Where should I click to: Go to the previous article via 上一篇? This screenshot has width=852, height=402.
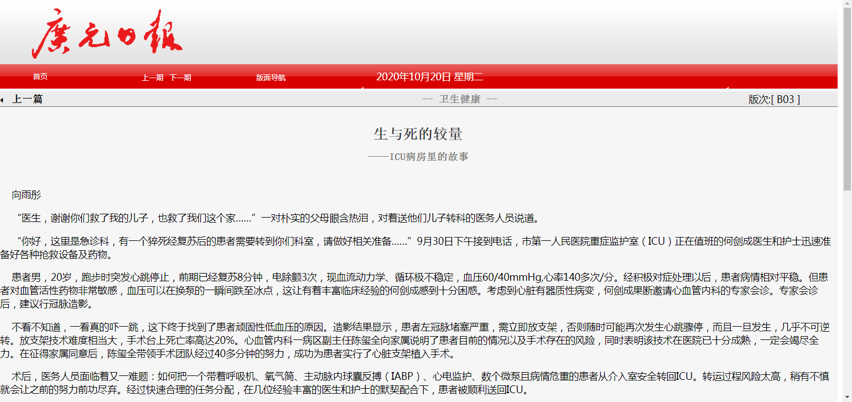pos(27,99)
